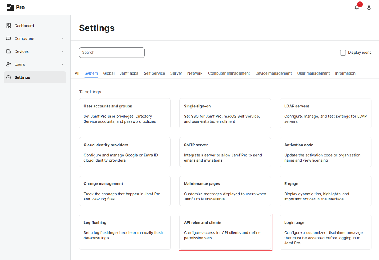Open the Change management setting
This screenshot has height=260, width=379.
point(125,191)
